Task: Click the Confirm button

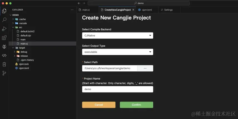Action: pyautogui.click(x=137, y=105)
